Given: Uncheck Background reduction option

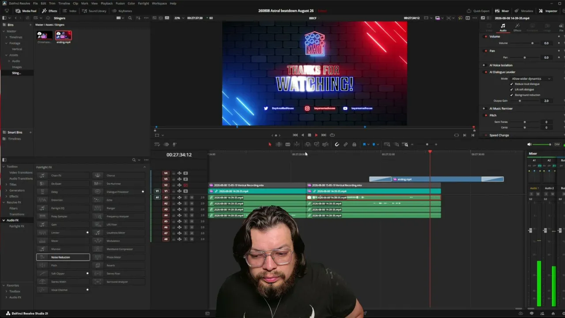Looking at the screenshot, I should click(x=512, y=95).
